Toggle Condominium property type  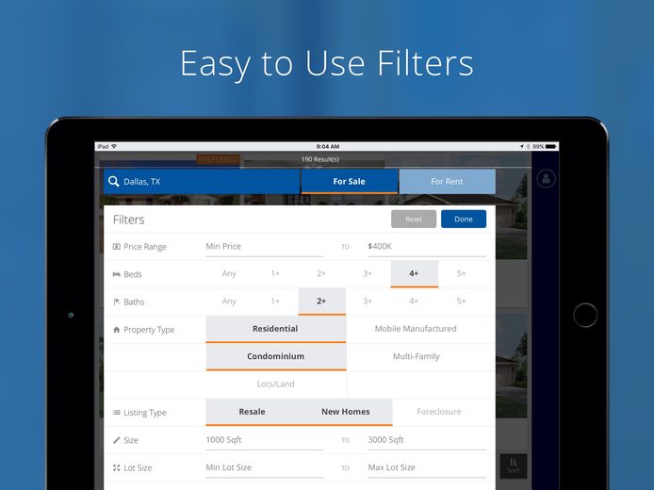point(276,356)
